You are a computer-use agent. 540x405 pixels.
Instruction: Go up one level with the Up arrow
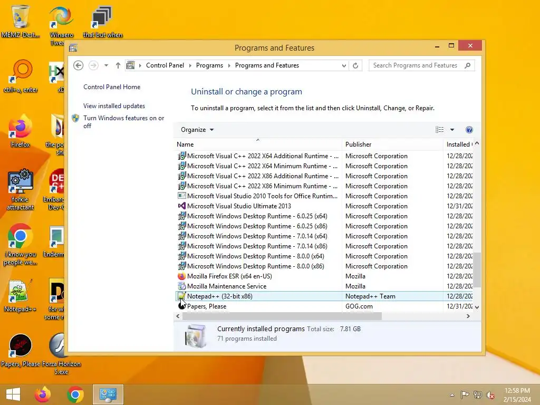(x=118, y=65)
